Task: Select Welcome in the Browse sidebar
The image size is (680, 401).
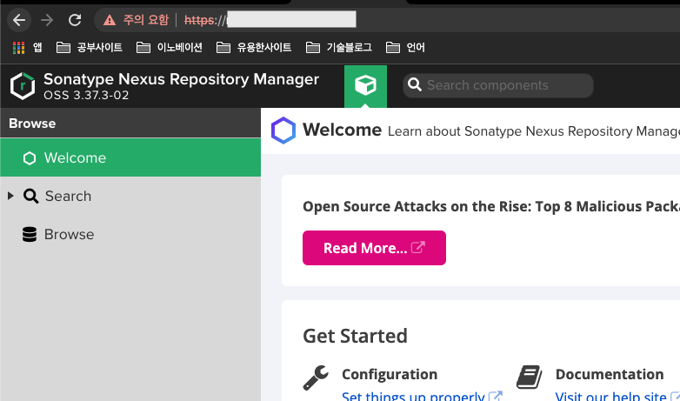Action: pyautogui.click(x=130, y=157)
